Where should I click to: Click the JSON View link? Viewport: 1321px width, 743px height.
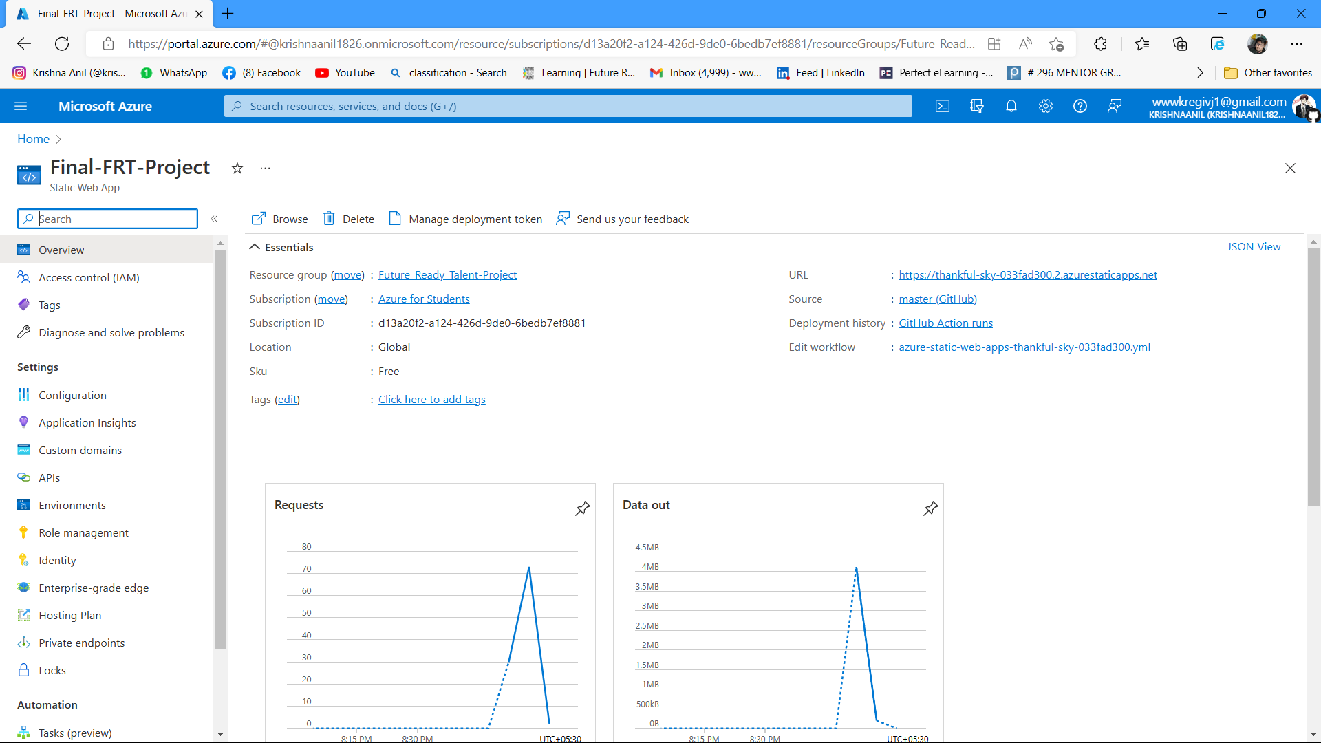pos(1254,247)
